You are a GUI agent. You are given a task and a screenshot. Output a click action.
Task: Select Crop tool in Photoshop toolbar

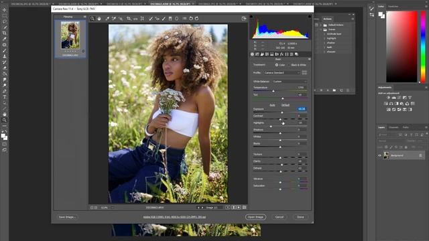tap(5, 33)
